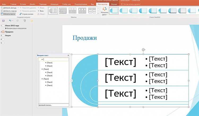
Task: Apply the fourth SmartArt style thumbnail
Action: coord(143,11)
